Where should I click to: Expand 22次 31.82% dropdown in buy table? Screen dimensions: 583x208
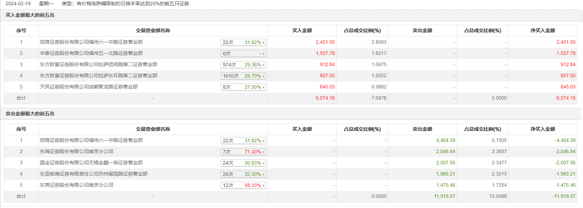(x=243, y=42)
